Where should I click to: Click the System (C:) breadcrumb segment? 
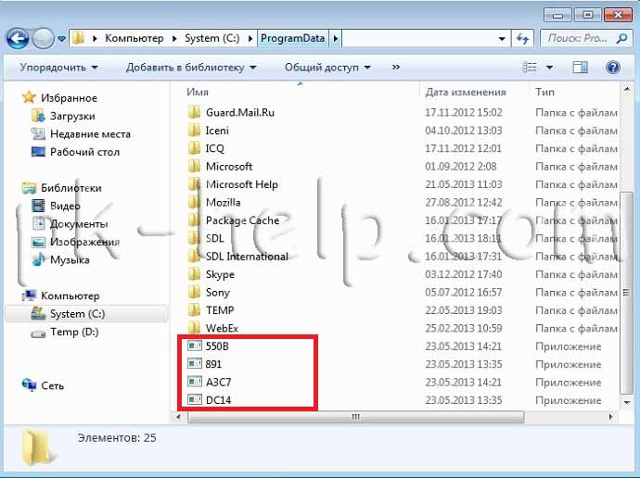pyautogui.click(x=211, y=38)
